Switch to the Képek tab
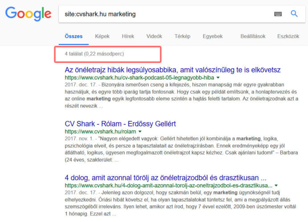Screen dimensions: 308x222 [x=102, y=36]
